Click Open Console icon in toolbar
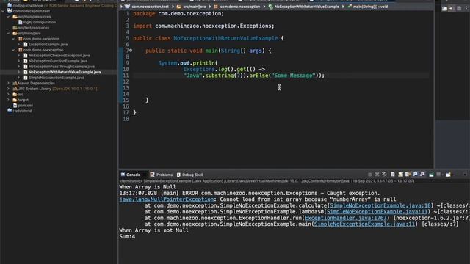 (x=449, y=175)
